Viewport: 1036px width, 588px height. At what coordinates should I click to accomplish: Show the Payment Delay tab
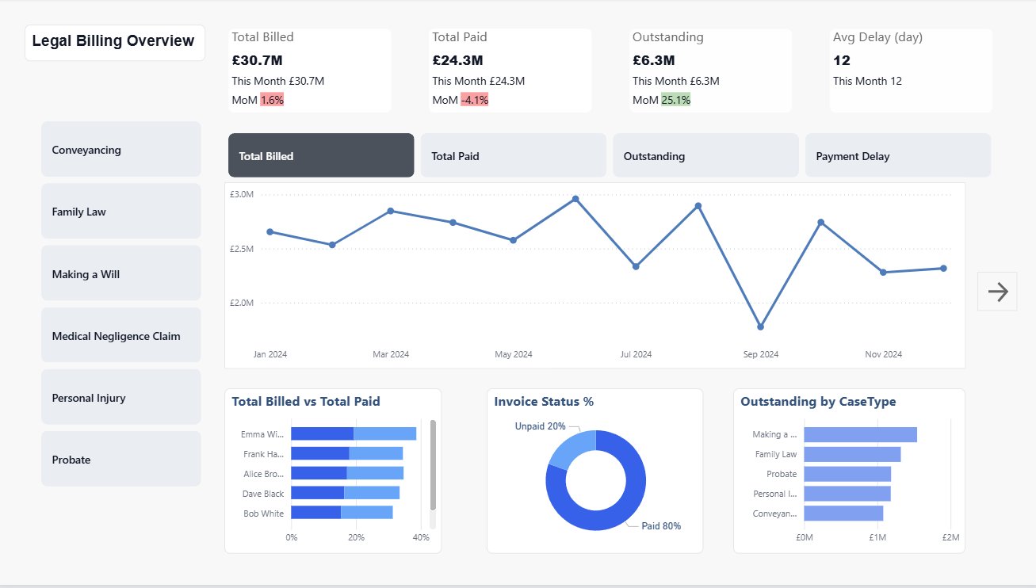point(897,155)
